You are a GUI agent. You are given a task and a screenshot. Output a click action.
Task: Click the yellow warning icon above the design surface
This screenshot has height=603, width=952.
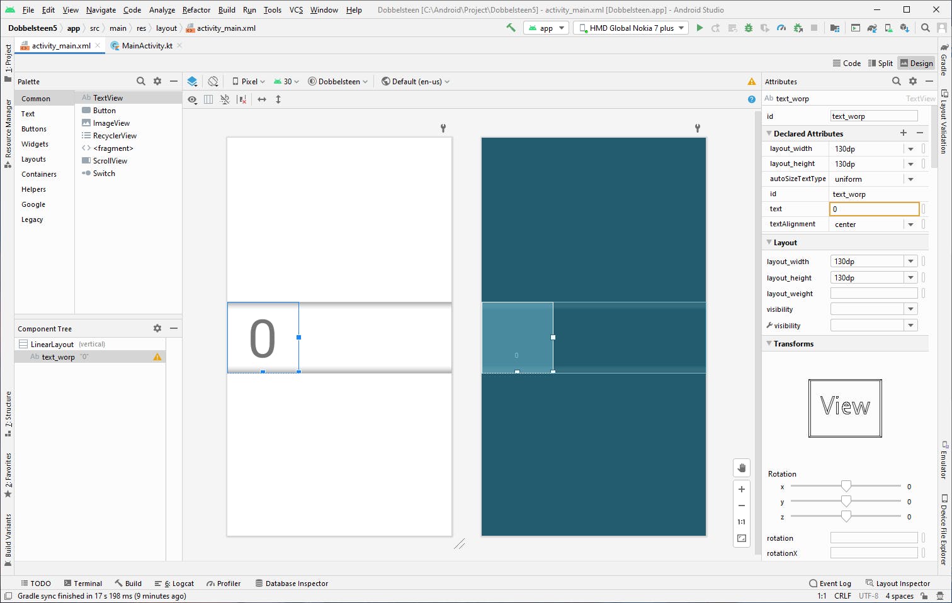click(x=751, y=82)
